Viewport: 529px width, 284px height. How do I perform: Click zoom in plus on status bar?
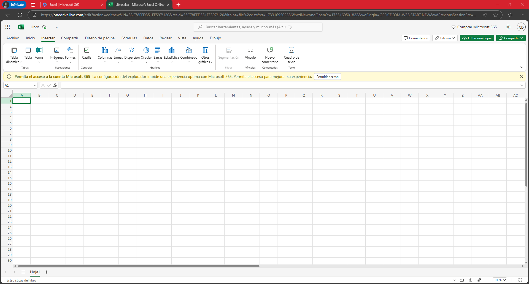click(x=511, y=280)
